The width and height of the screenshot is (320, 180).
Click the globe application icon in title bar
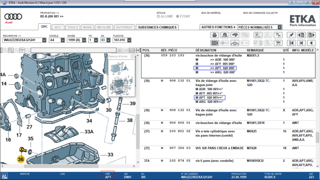tap(4, 3)
